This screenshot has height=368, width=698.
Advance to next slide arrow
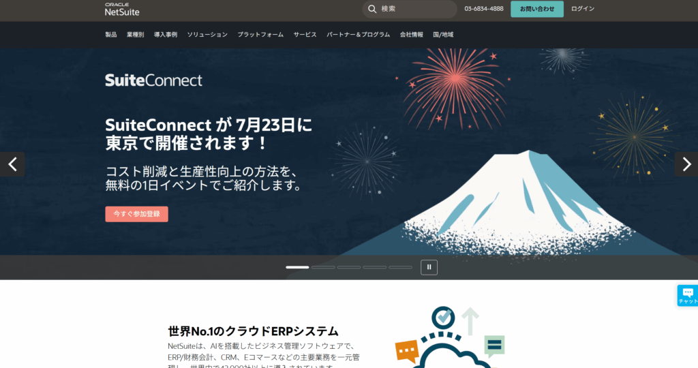pyautogui.click(x=686, y=164)
